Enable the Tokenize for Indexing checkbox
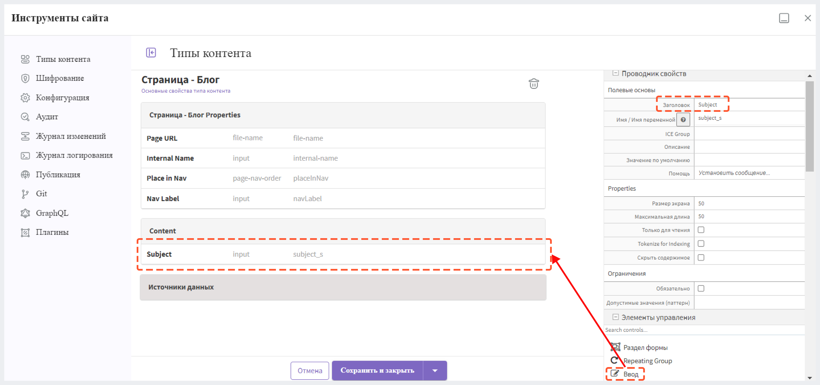 (x=701, y=243)
